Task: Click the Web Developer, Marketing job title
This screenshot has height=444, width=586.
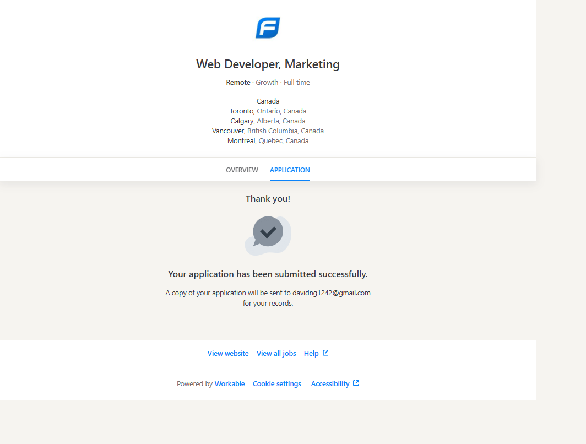Action: coord(268,64)
